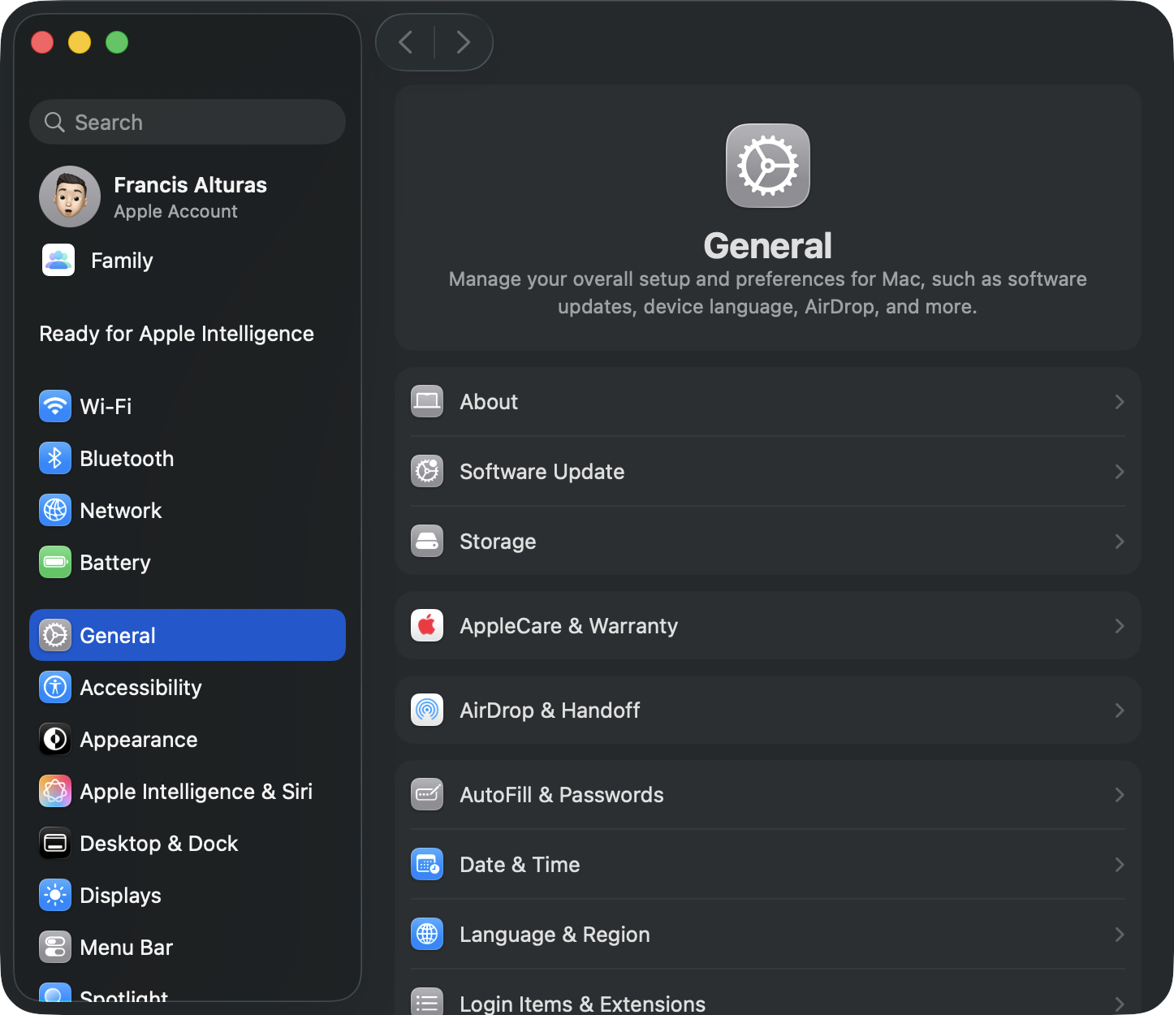Screen dimensions: 1174x1015
Task: Click the Date & Time calendar icon
Action: pyautogui.click(x=427, y=865)
